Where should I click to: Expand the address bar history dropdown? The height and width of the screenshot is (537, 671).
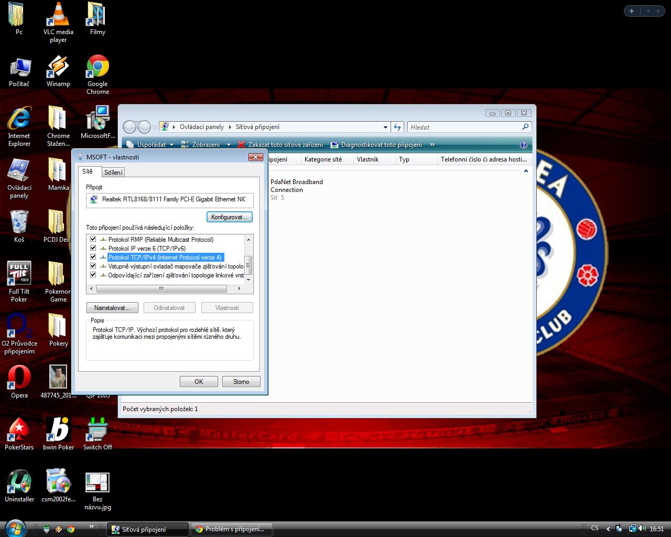click(x=385, y=127)
